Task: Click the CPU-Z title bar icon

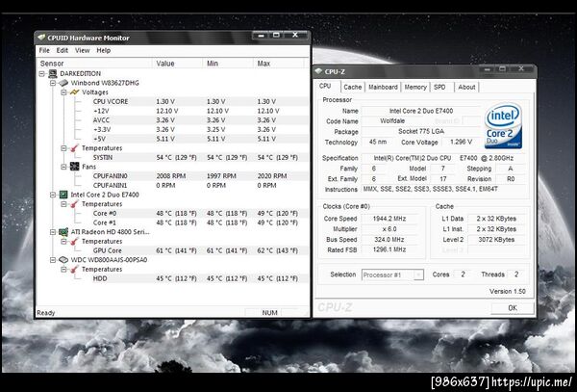Action: point(318,71)
